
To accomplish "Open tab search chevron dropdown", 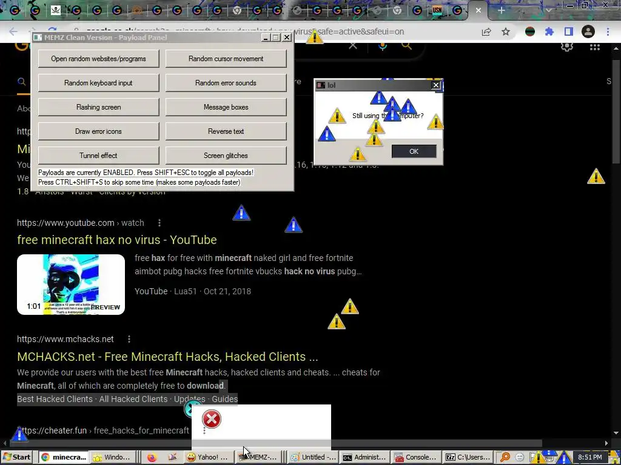I will coord(549,10).
